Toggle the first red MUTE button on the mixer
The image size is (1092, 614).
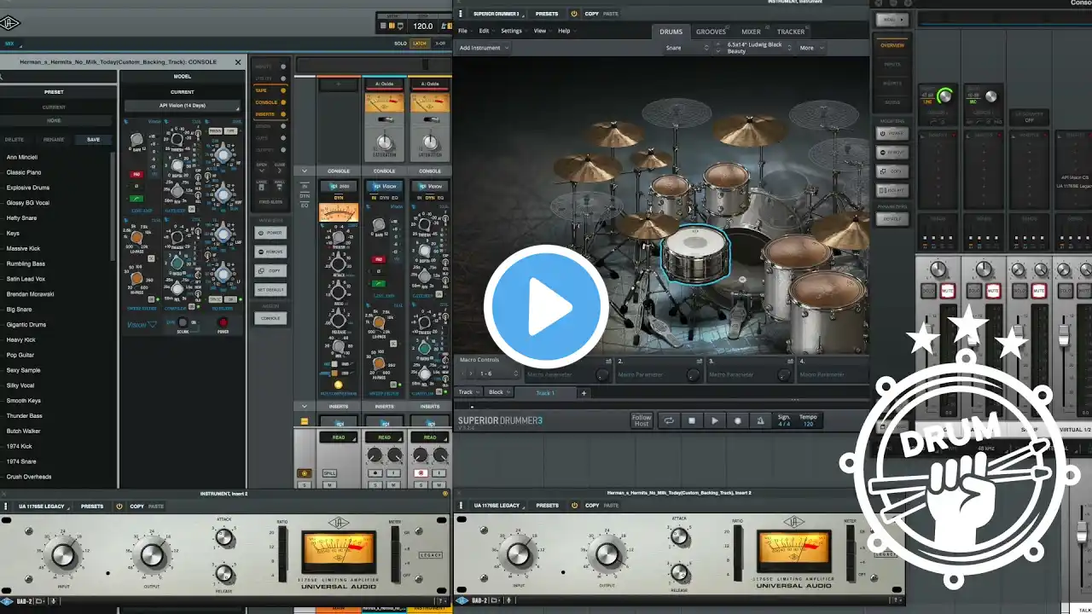point(949,291)
